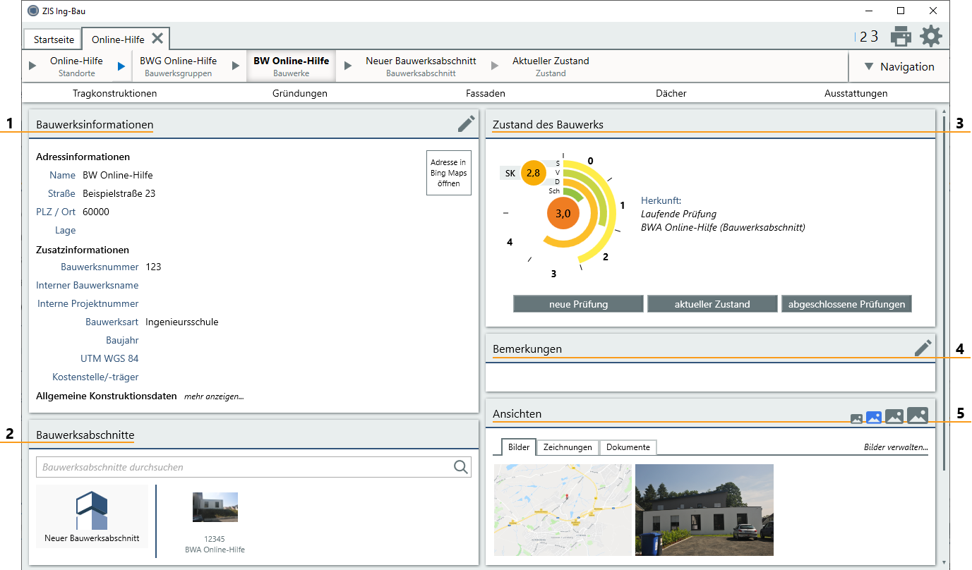Click the right panel vertical scrollbar thumb
The height and width of the screenshot is (570, 972).
(x=944, y=293)
